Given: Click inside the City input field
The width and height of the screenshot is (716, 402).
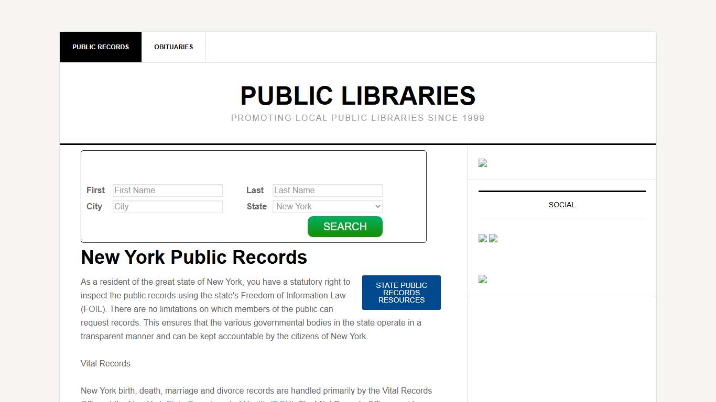Looking at the screenshot, I should (168, 206).
